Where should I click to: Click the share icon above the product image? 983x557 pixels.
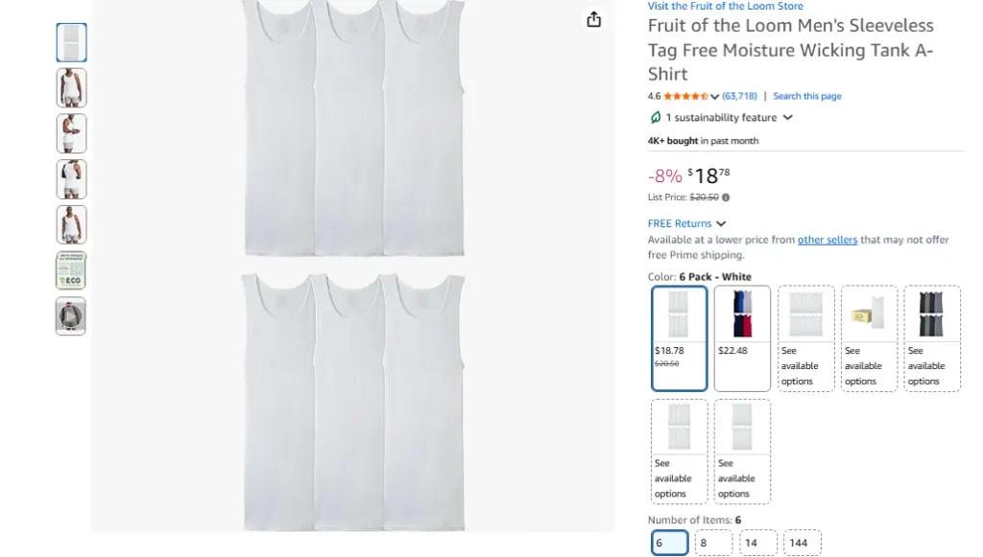click(x=593, y=18)
